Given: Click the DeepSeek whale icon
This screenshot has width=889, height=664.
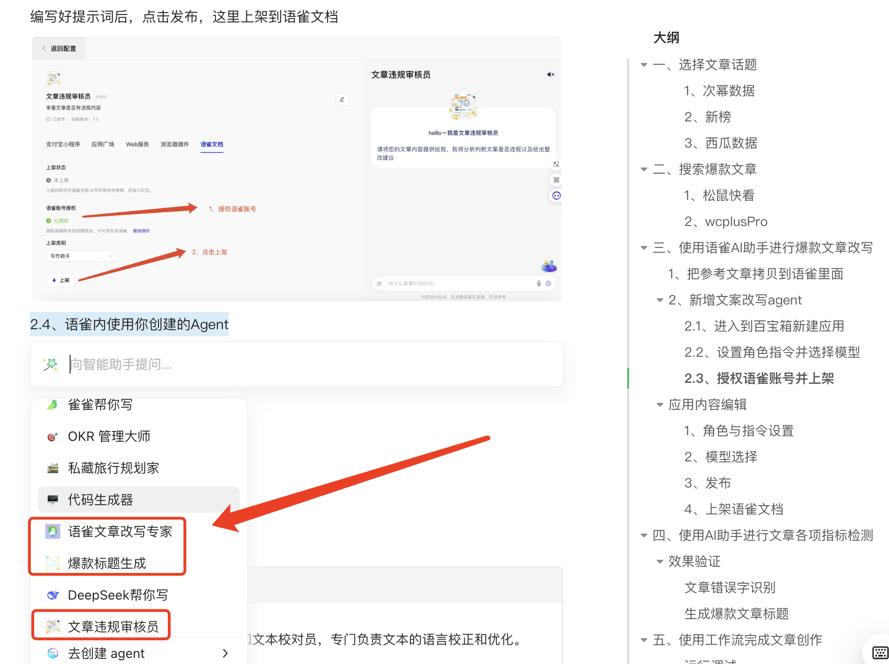Looking at the screenshot, I should point(53,595).
